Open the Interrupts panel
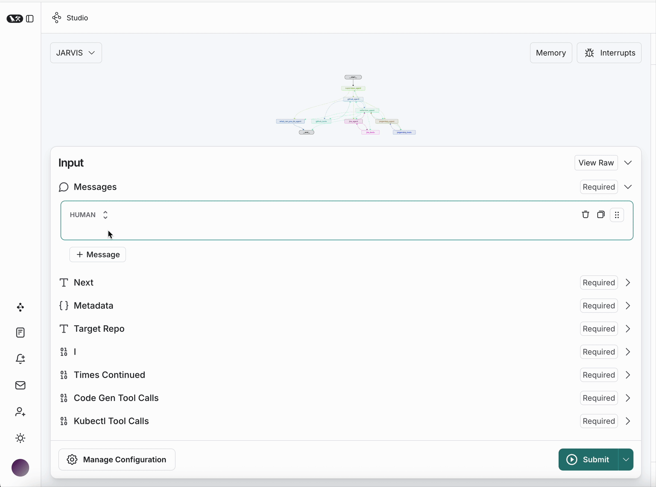Screen dimensions: 656x487 click(x=609, y=53)
